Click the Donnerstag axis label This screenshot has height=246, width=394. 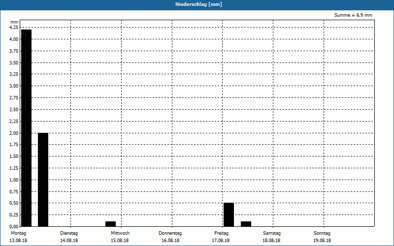[170, 233]
